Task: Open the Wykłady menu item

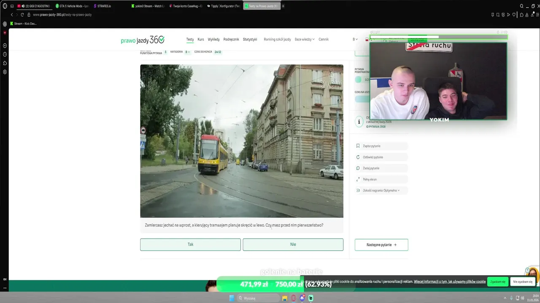Action: [214, 40]
